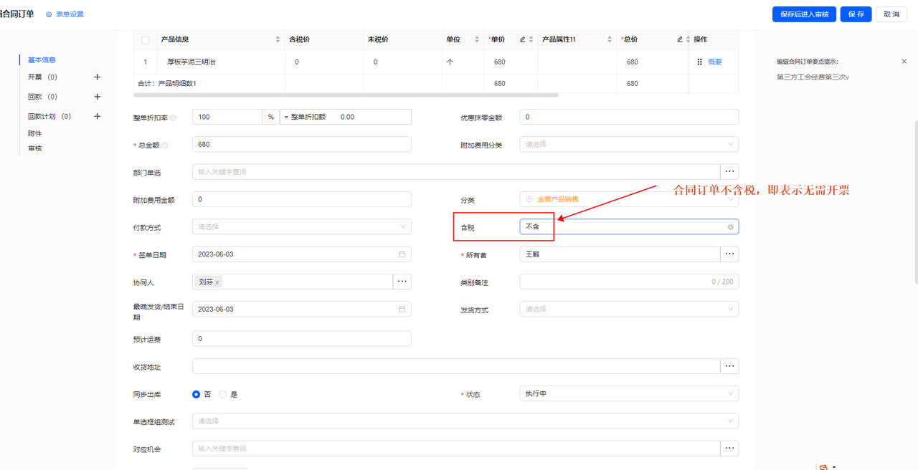918x470 pixels.
Task: Click 保存后进入审核 button
Action: coord(804,14)
